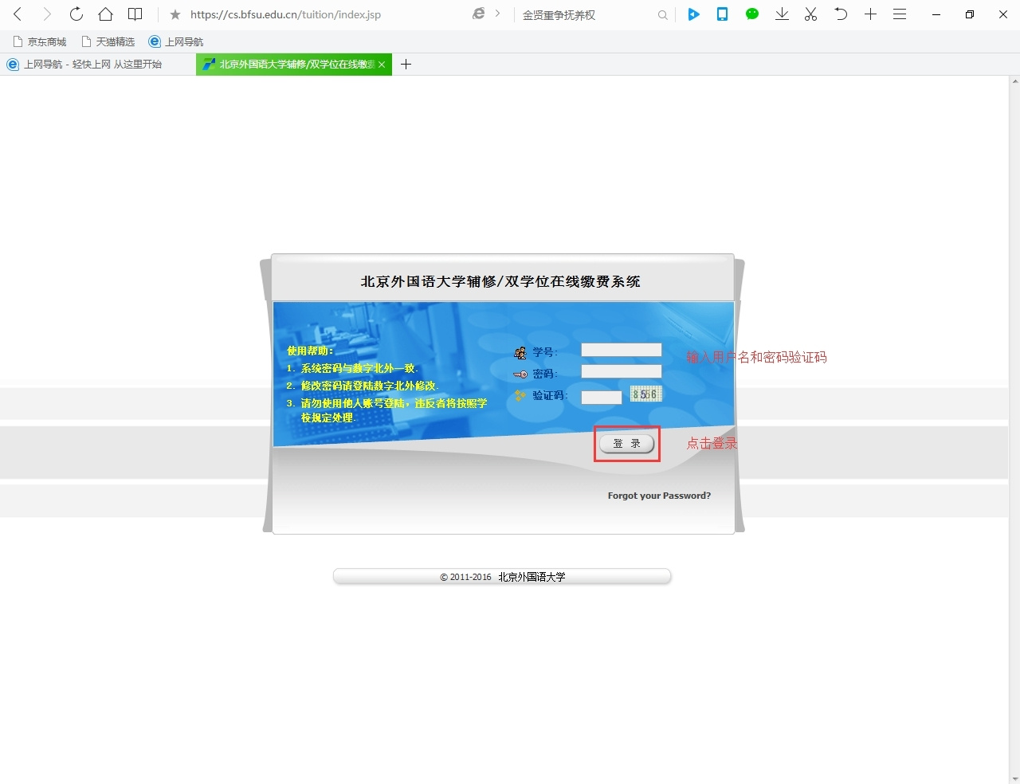1020x784 pixels.
Task: Go to browser home page icon
Action: [x=105, y=14]
